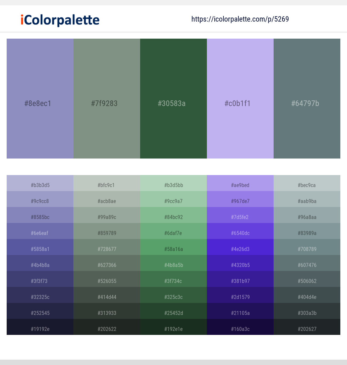The width and height of the screenshot is (347, 365).
Task: Click the #aab9ba shade cell
Action: [307, 201]
